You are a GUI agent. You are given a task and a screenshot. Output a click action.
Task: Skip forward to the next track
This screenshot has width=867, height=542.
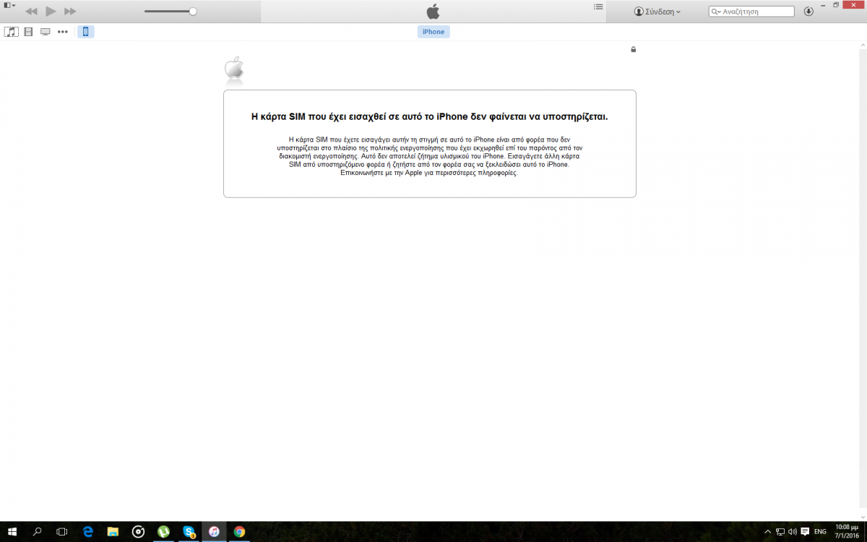click(x=70, y=12)
